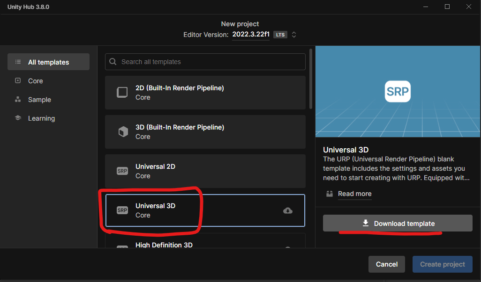
Task: Switch to the Core templates category
Action: [x=35, y=81]
